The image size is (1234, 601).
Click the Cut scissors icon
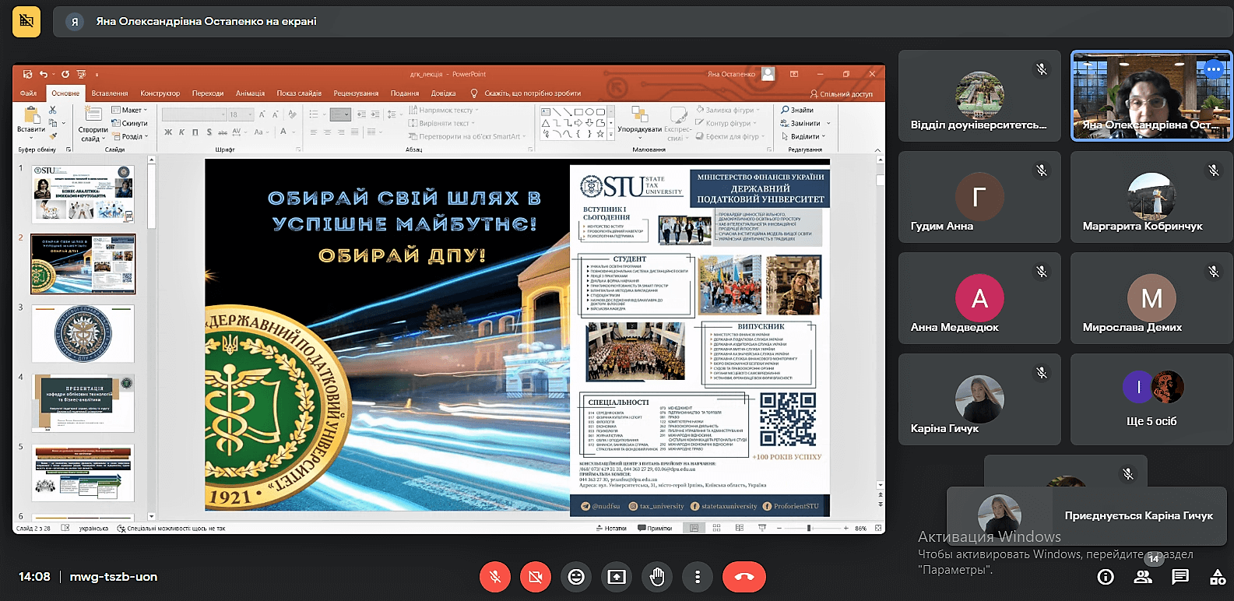(53, 110)
